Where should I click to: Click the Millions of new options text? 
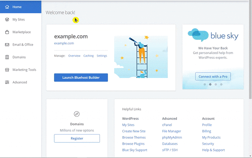click(x=77, y=130)
